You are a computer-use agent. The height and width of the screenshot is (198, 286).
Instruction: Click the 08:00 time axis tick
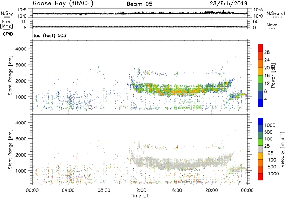[104, 190]
